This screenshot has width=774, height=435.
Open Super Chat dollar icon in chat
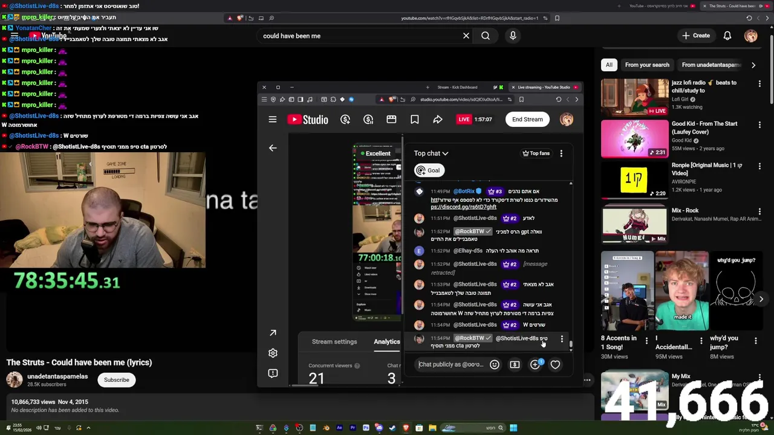(x=515, y=364)
